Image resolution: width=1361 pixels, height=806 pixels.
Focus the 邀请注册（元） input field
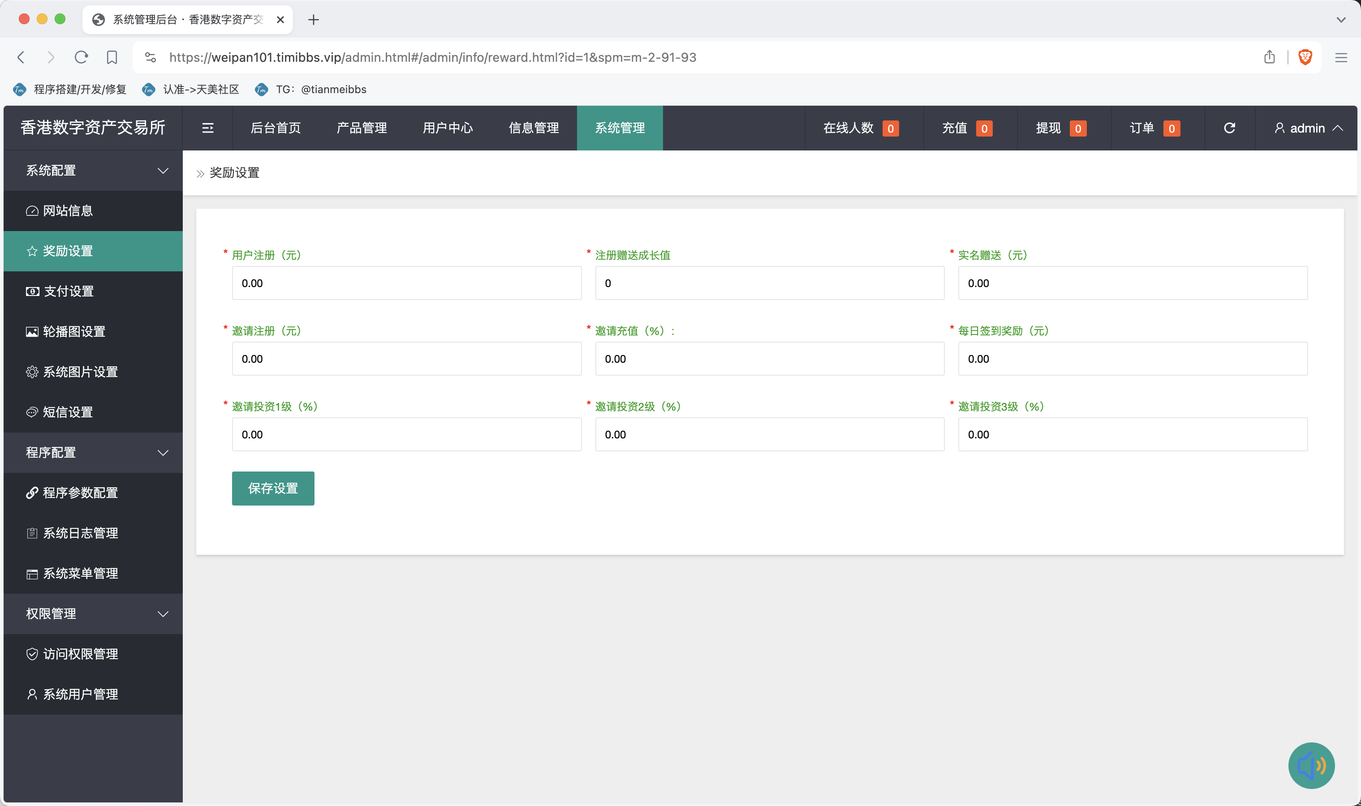click(406, 359)
